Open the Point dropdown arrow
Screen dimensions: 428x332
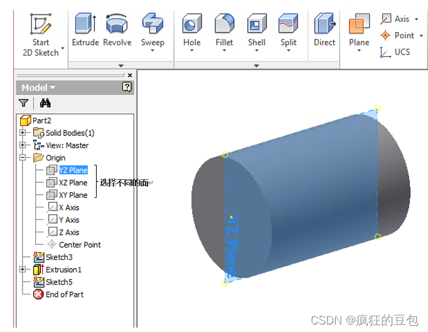pyautogui.click(x=420, y=36)
